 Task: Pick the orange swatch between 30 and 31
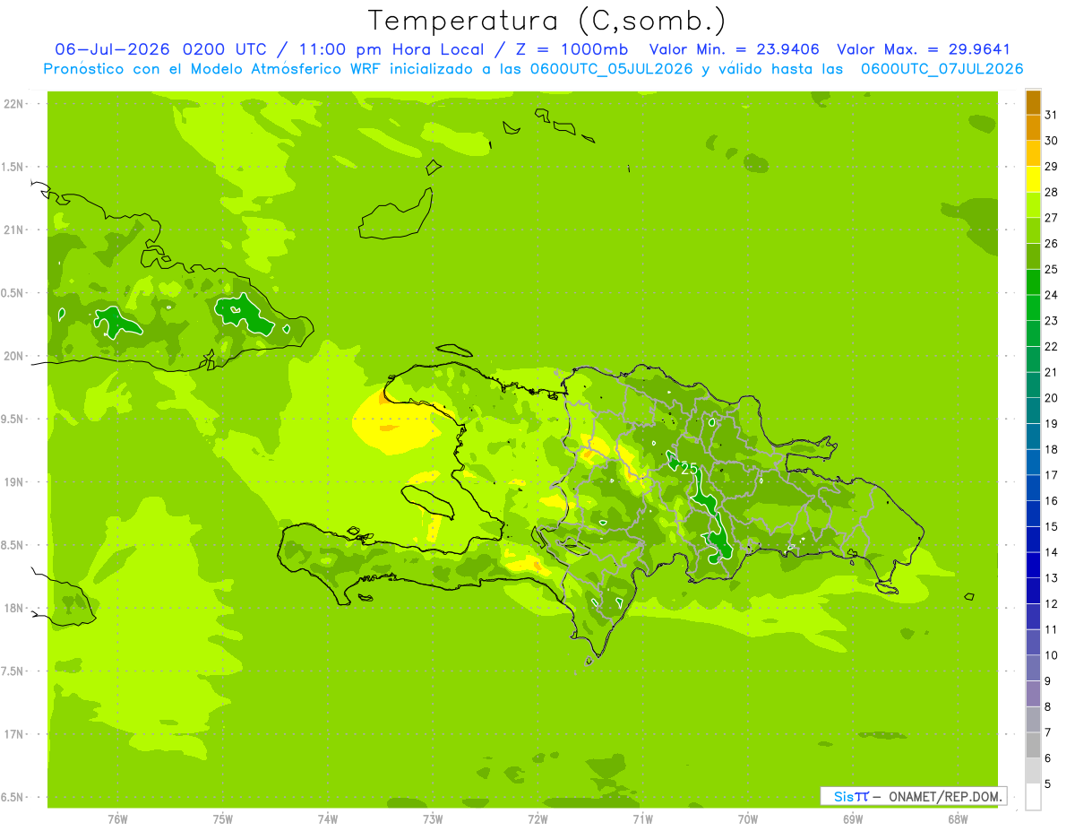1033,128
